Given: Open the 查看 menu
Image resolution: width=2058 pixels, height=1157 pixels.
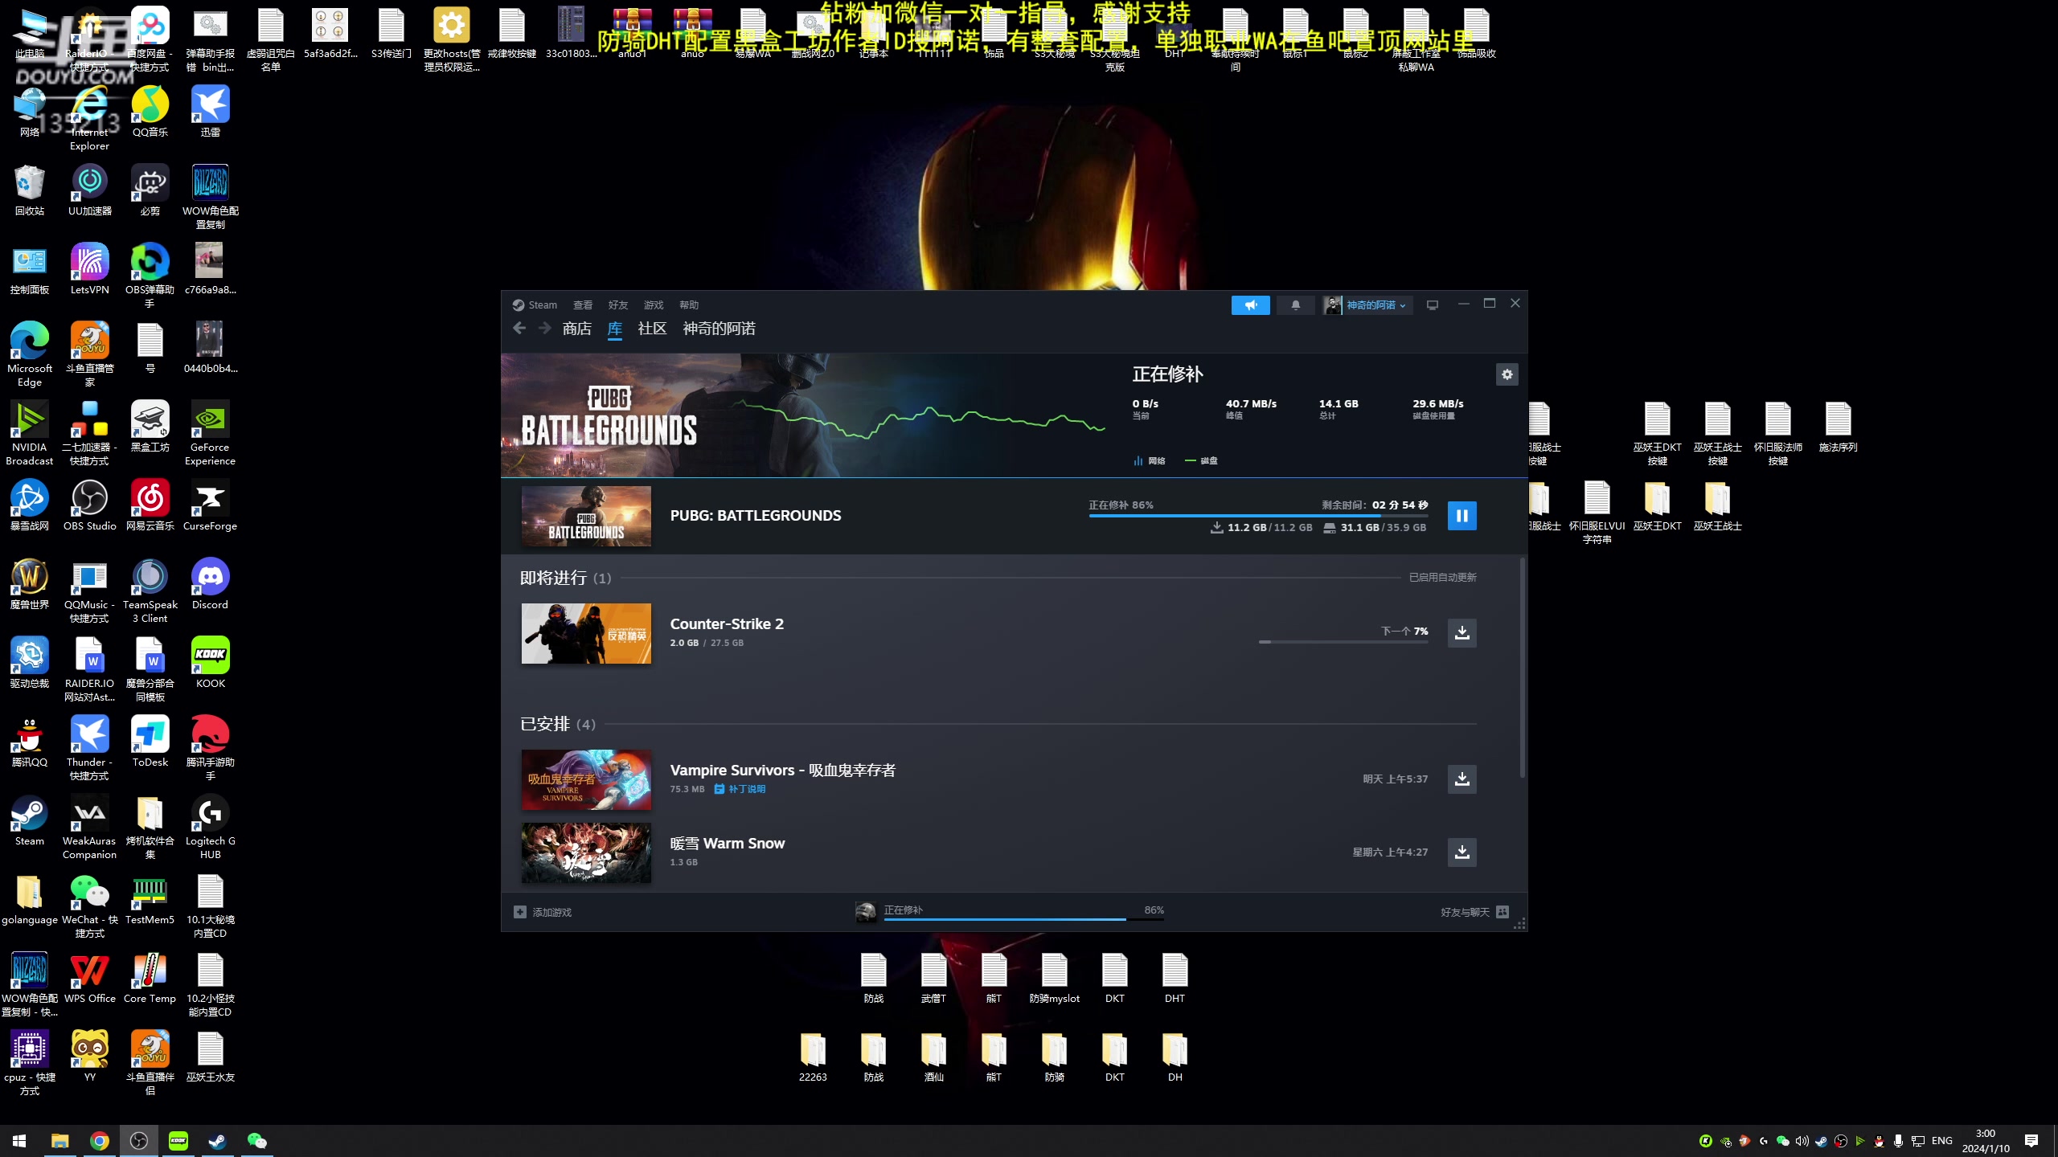Looking at the screenshot, I should pos(583,305).
